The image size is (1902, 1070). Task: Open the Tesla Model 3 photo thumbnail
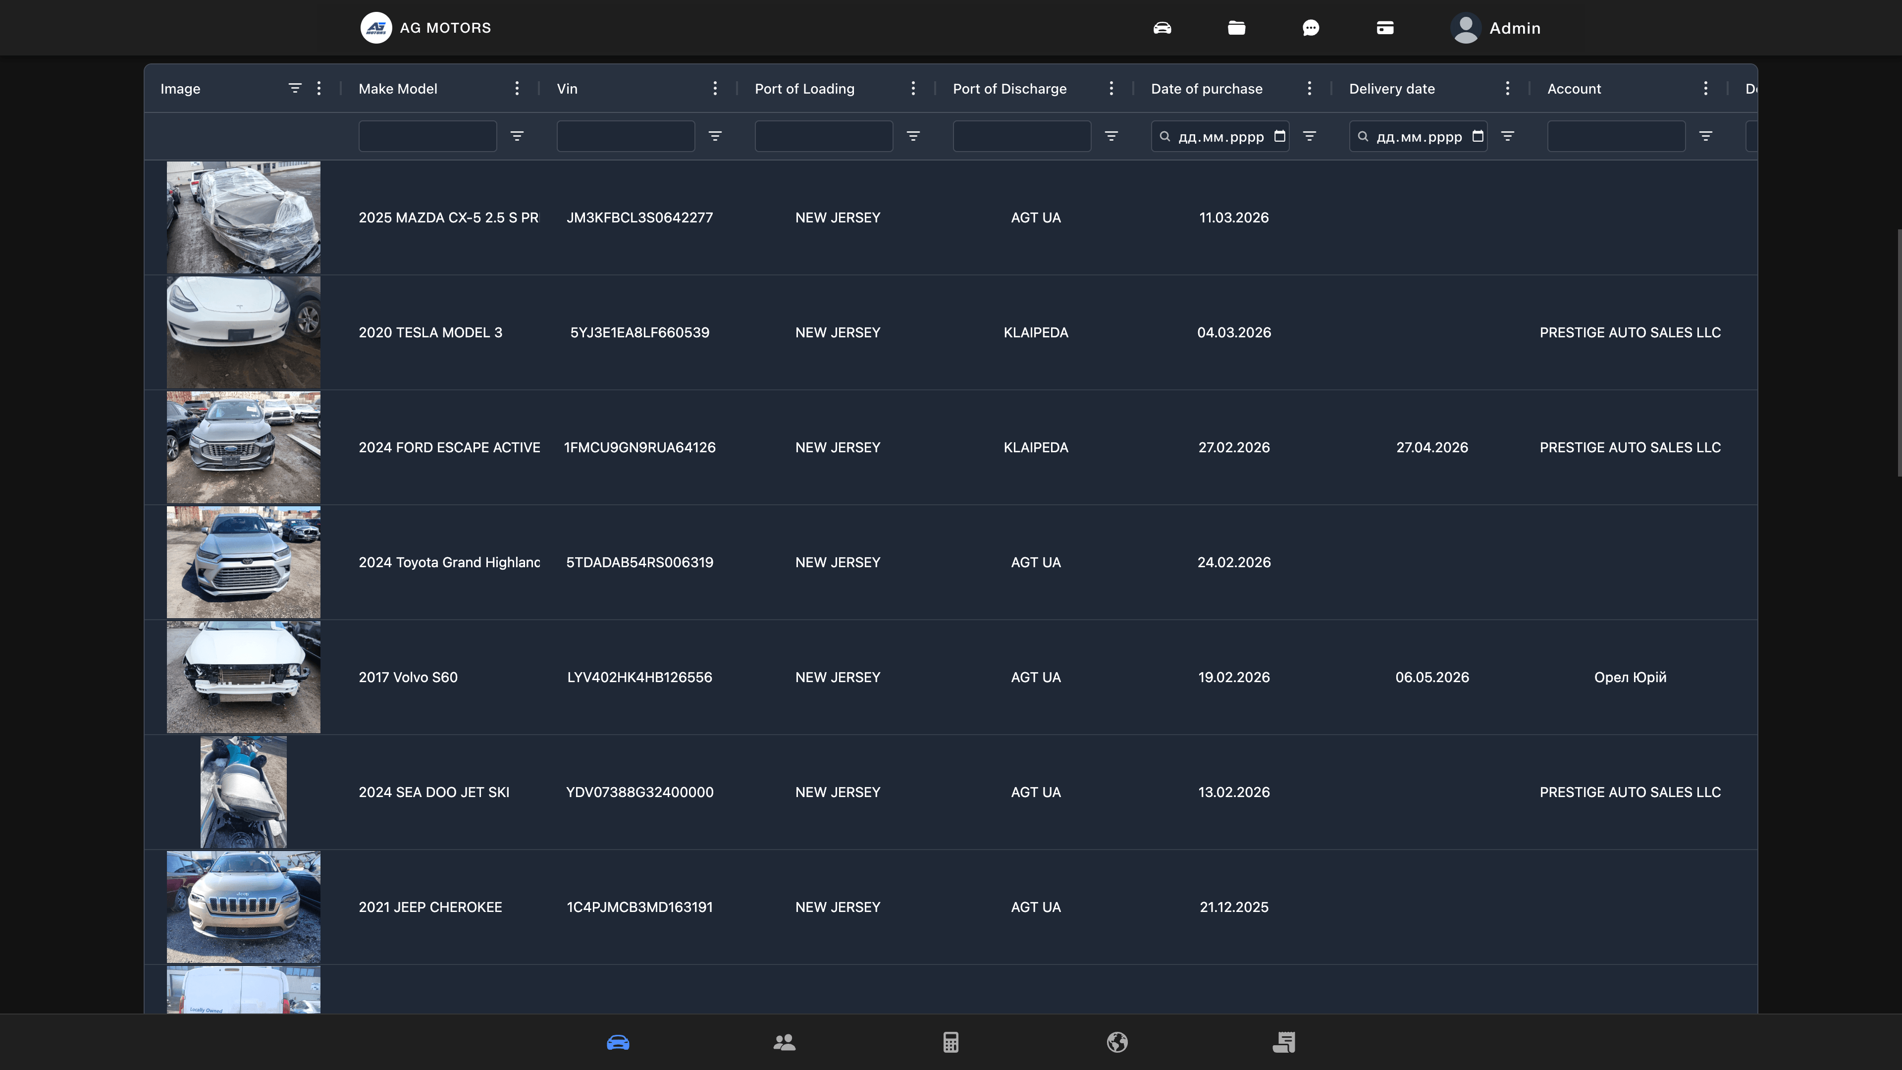[244, 332]
